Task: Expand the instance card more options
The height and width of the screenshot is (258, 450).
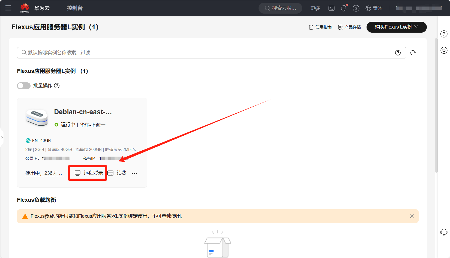Action: click(x=134, y=173)
